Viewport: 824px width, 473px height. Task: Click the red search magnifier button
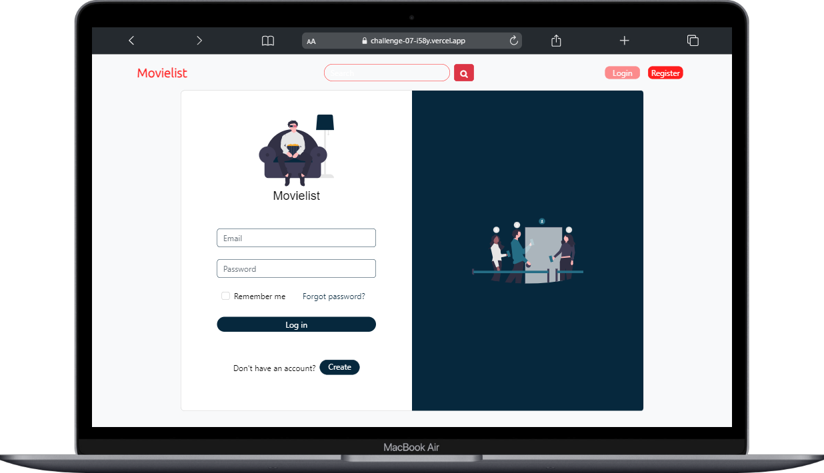[x=464, y=73]
